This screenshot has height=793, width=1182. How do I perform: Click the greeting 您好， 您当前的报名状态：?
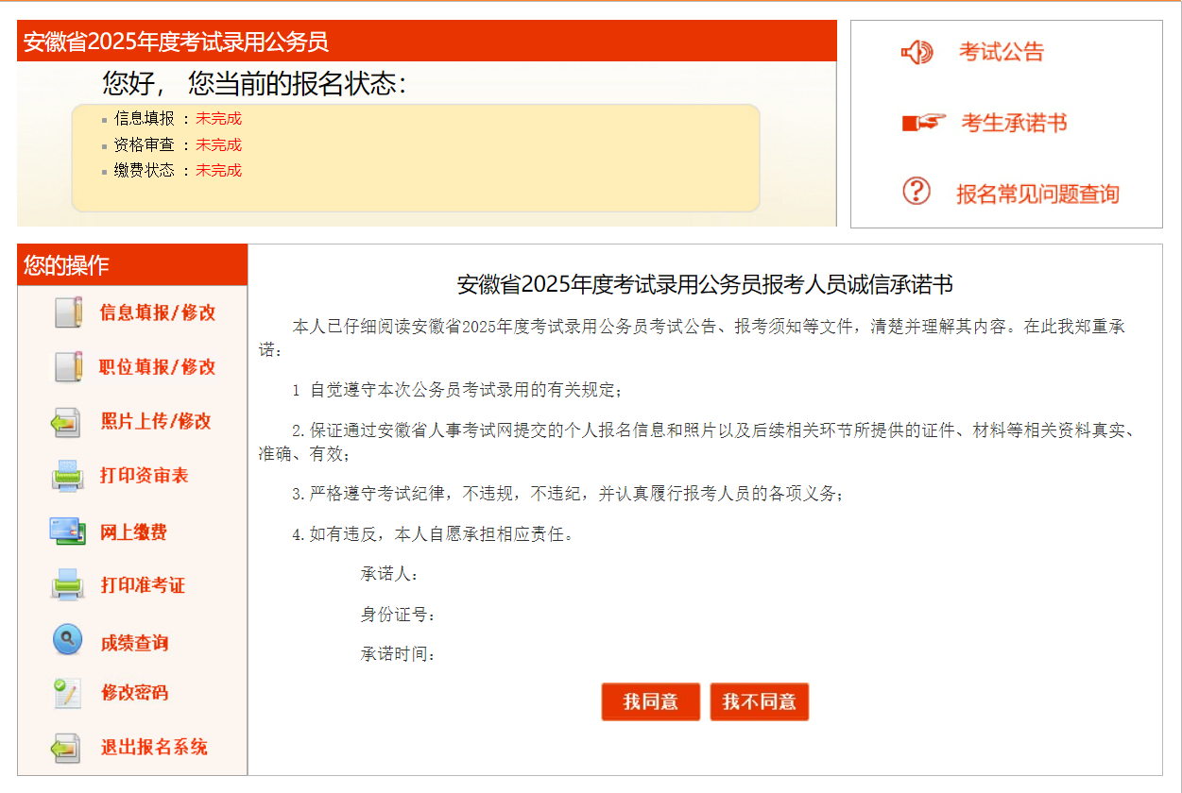pos(255,84)
